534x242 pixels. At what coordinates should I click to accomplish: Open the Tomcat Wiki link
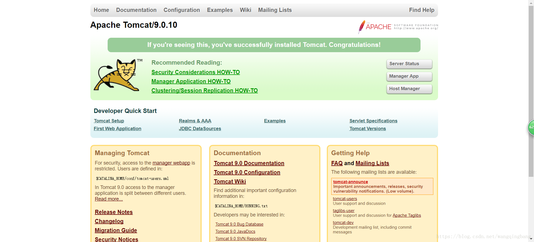[x=230, y=181]
